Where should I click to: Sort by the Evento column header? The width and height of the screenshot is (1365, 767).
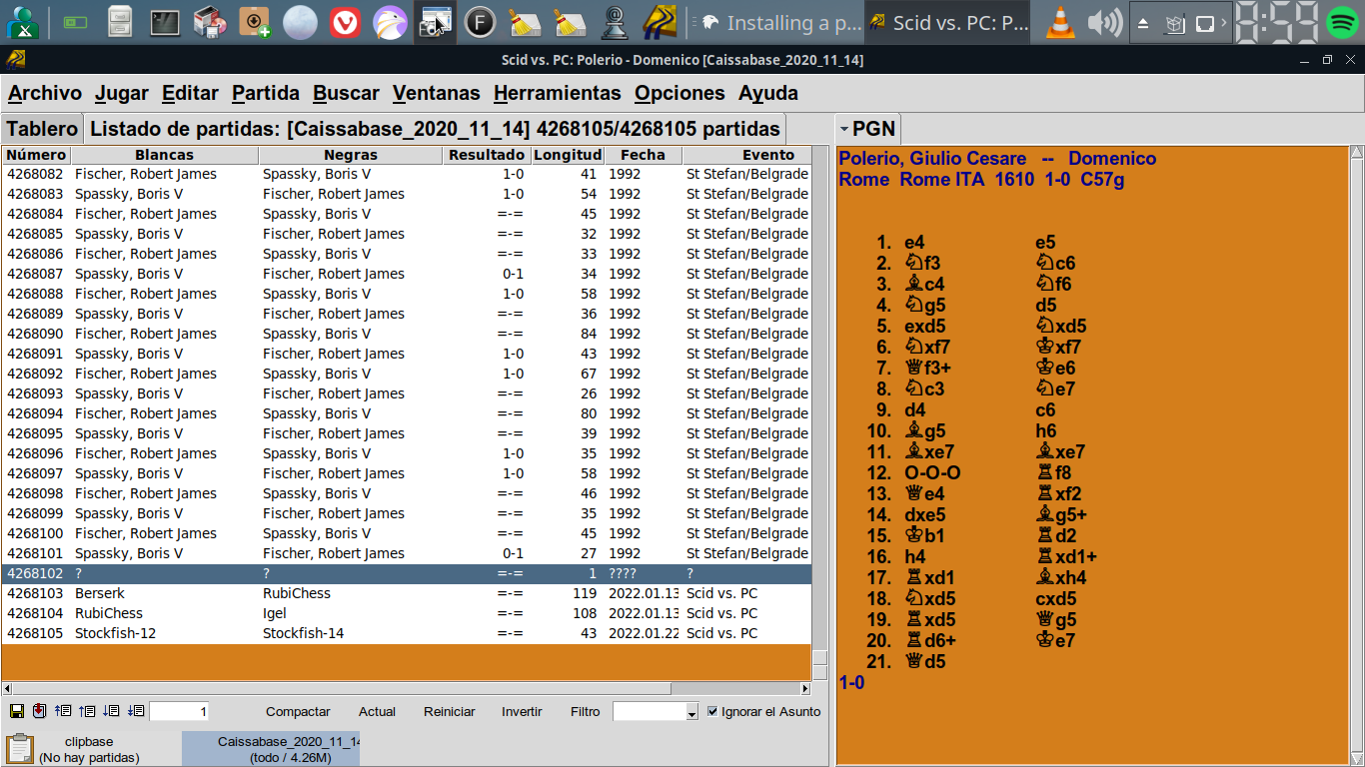click(x=767, y=155)
